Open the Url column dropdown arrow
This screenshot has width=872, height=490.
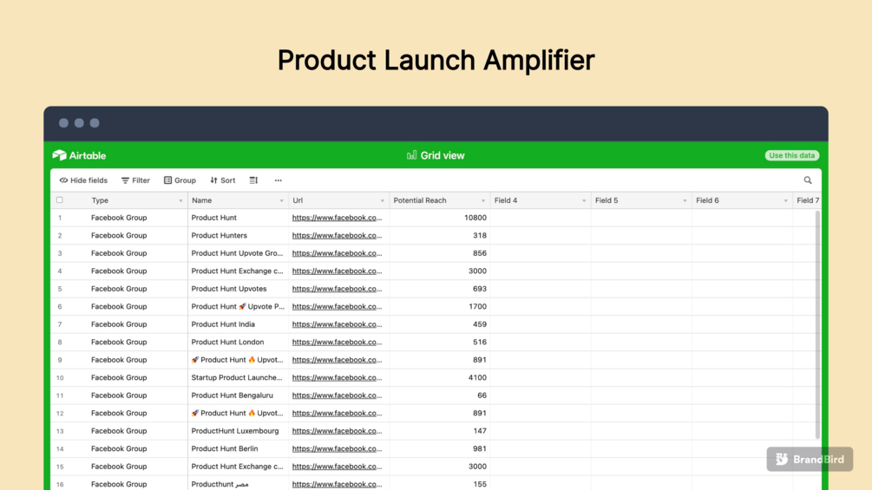pyautogui.click(x=382, y=200)
